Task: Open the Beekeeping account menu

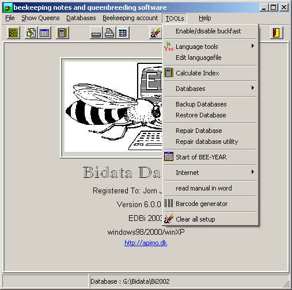Action: tap(130, 18)
